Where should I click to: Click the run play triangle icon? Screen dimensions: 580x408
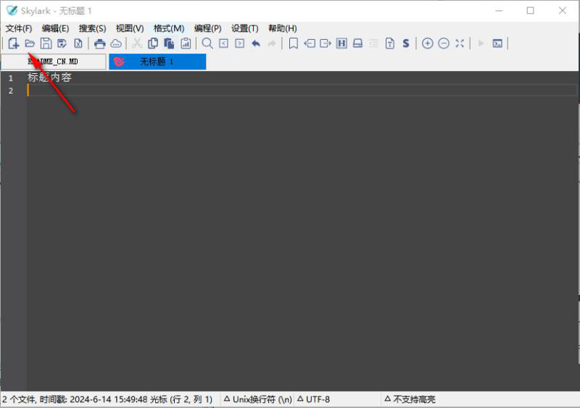pyautogui.click(x=481, y=43)
